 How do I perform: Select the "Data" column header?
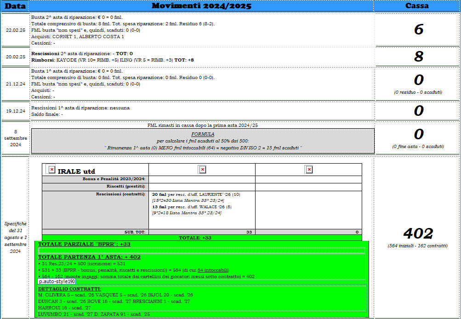click(x=15, y=6)
